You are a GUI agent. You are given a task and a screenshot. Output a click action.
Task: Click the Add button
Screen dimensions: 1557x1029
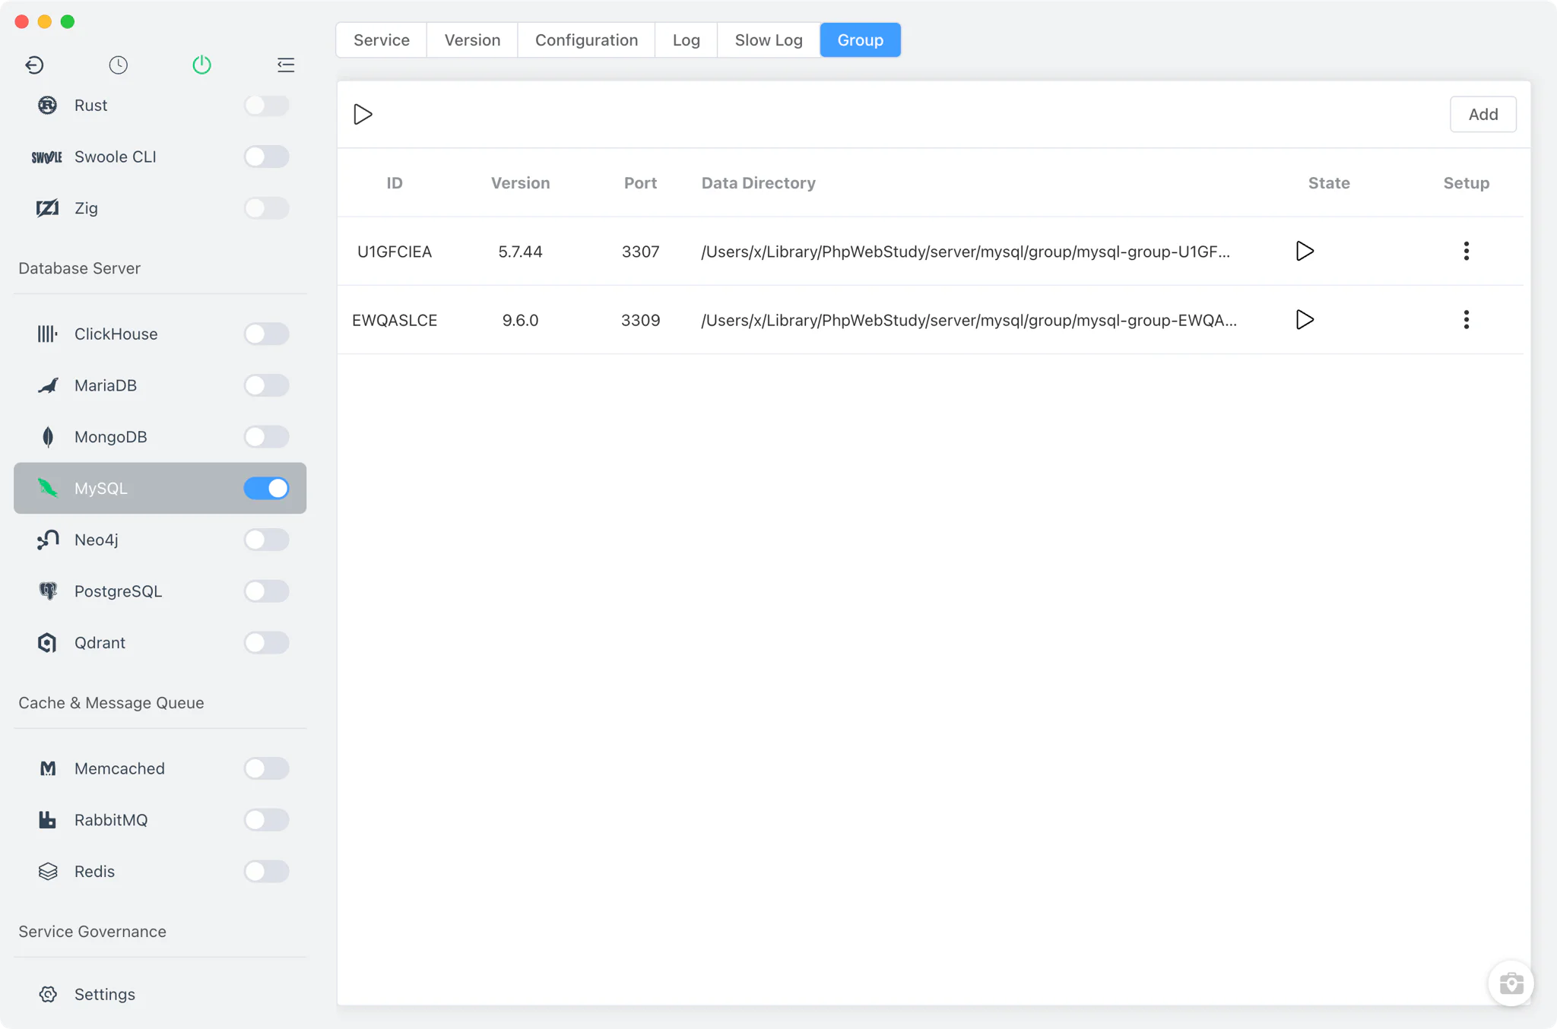coord(1482,115)
